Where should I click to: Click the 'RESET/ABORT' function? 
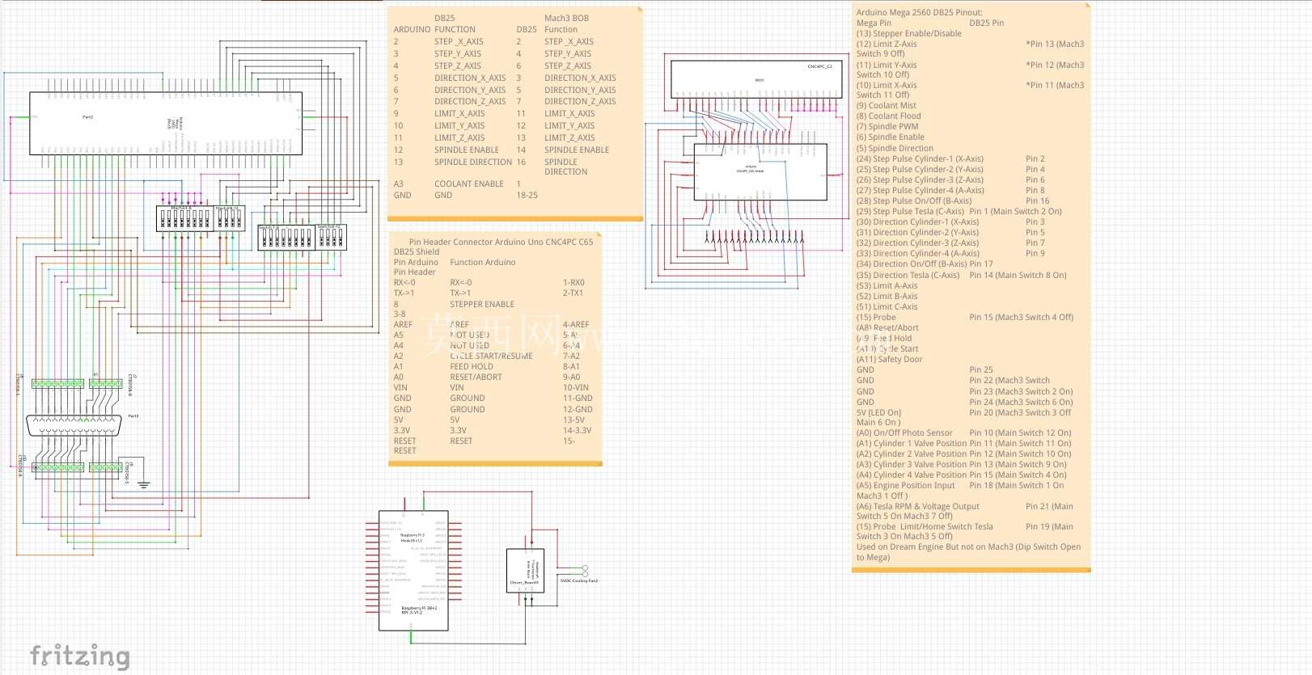(476, 377)
